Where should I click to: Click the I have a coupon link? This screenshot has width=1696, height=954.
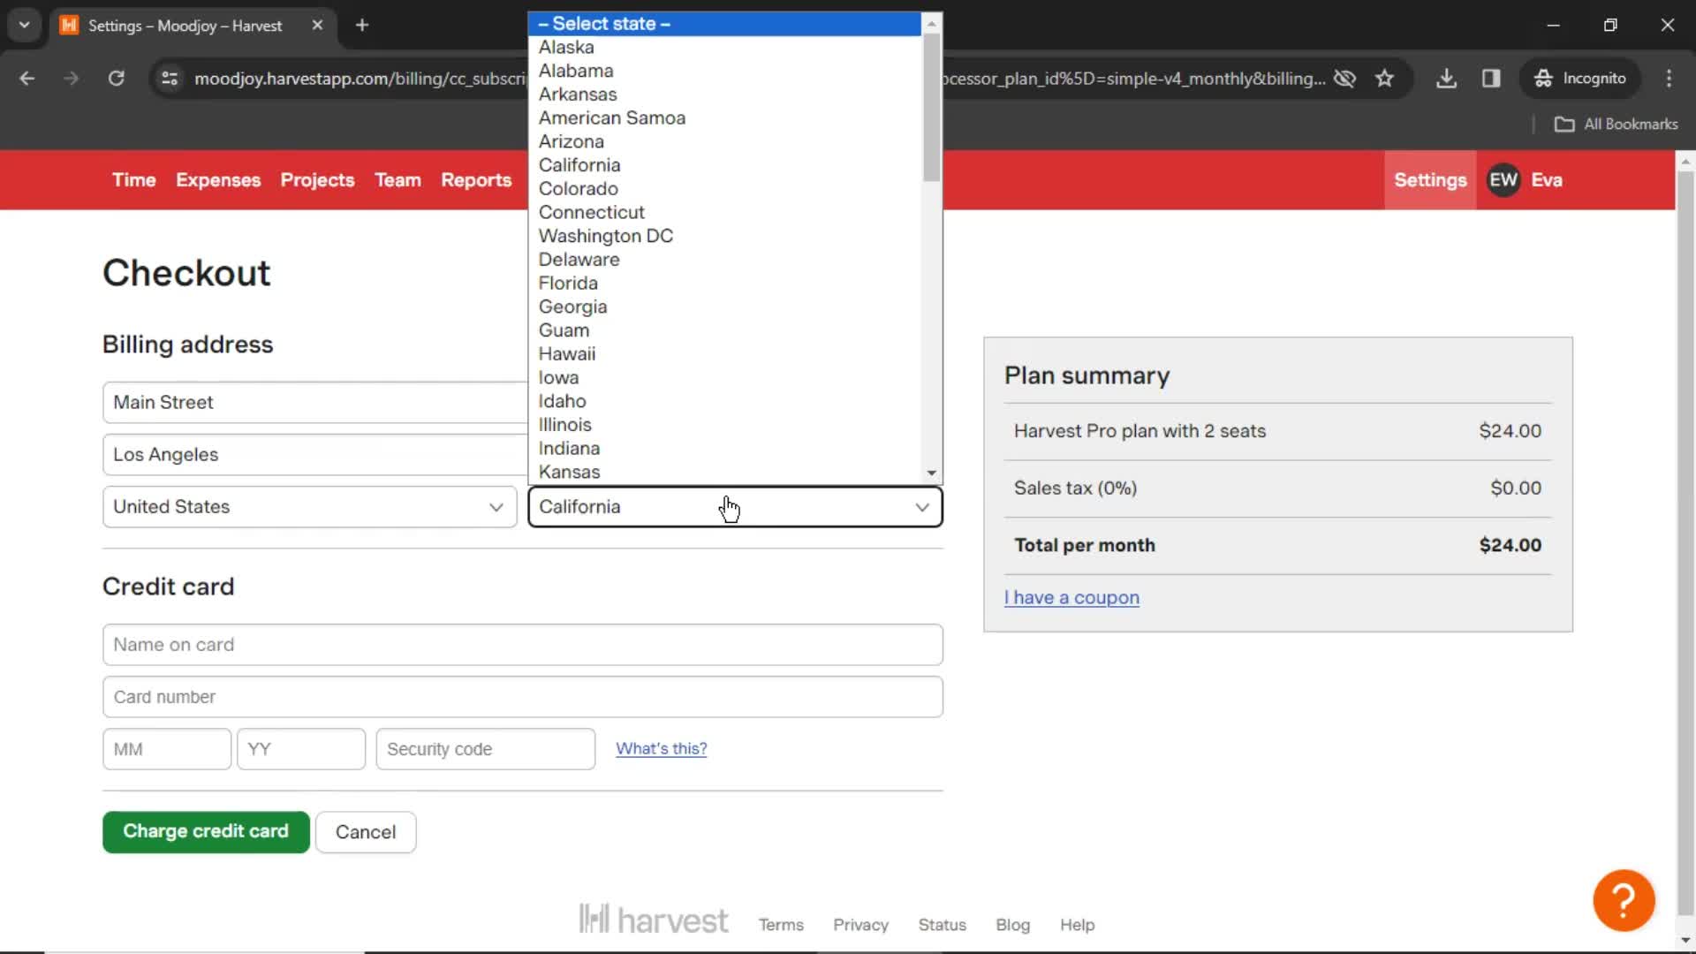tap(1071, 596)
